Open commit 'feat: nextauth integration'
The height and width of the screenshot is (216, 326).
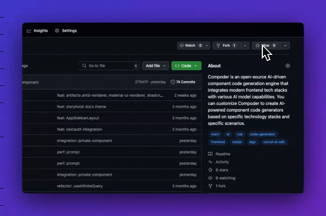click(x=79, y=130)
